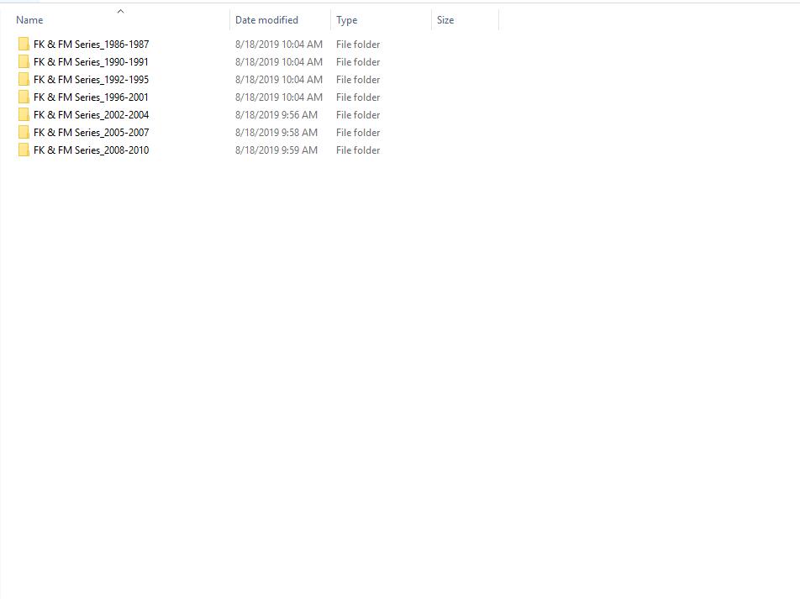800x599 pixels.
Task: Sort by the Type column header
Action: point(346,20)
